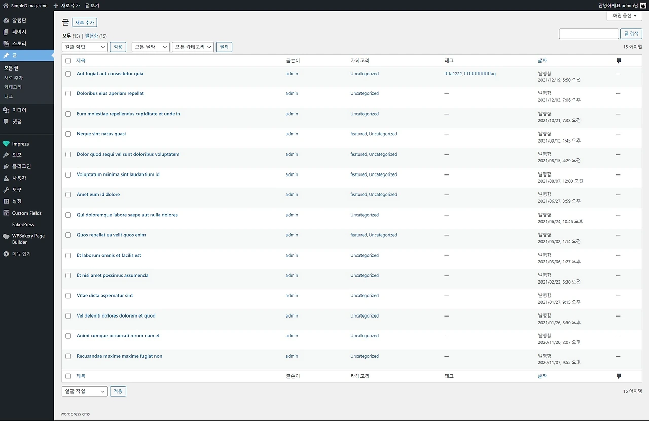Open the 새로 추가 submenu item in sidebar
Screen dimensions: 649x421
(x=13, y=78)
